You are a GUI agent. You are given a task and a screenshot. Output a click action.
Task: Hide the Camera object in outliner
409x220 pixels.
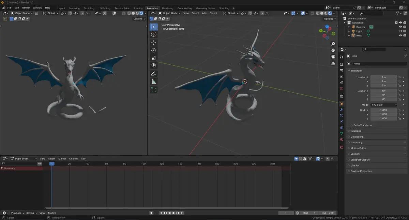400,27
